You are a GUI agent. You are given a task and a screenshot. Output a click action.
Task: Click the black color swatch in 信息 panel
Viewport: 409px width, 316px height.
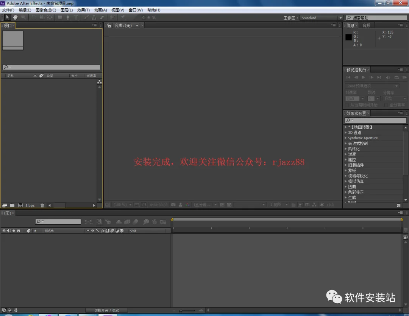click(x=348, y=37)
